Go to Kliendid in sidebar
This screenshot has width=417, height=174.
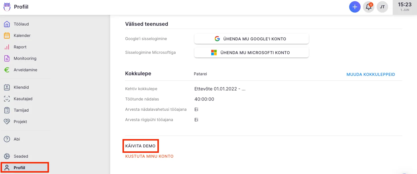coord(21,87)
